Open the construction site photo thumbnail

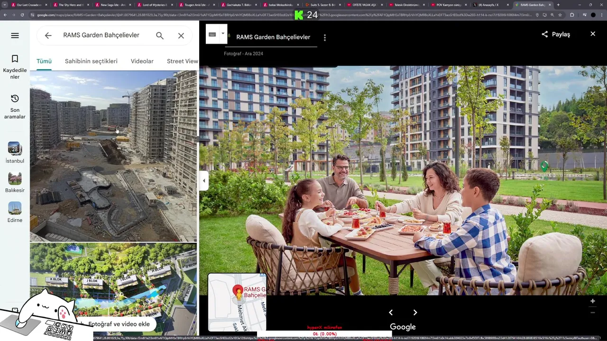pos(113,156)
